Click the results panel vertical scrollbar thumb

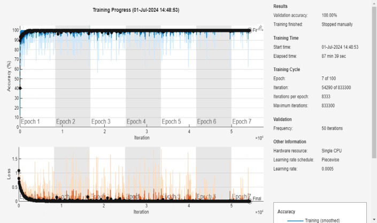(x=374, y=82)
